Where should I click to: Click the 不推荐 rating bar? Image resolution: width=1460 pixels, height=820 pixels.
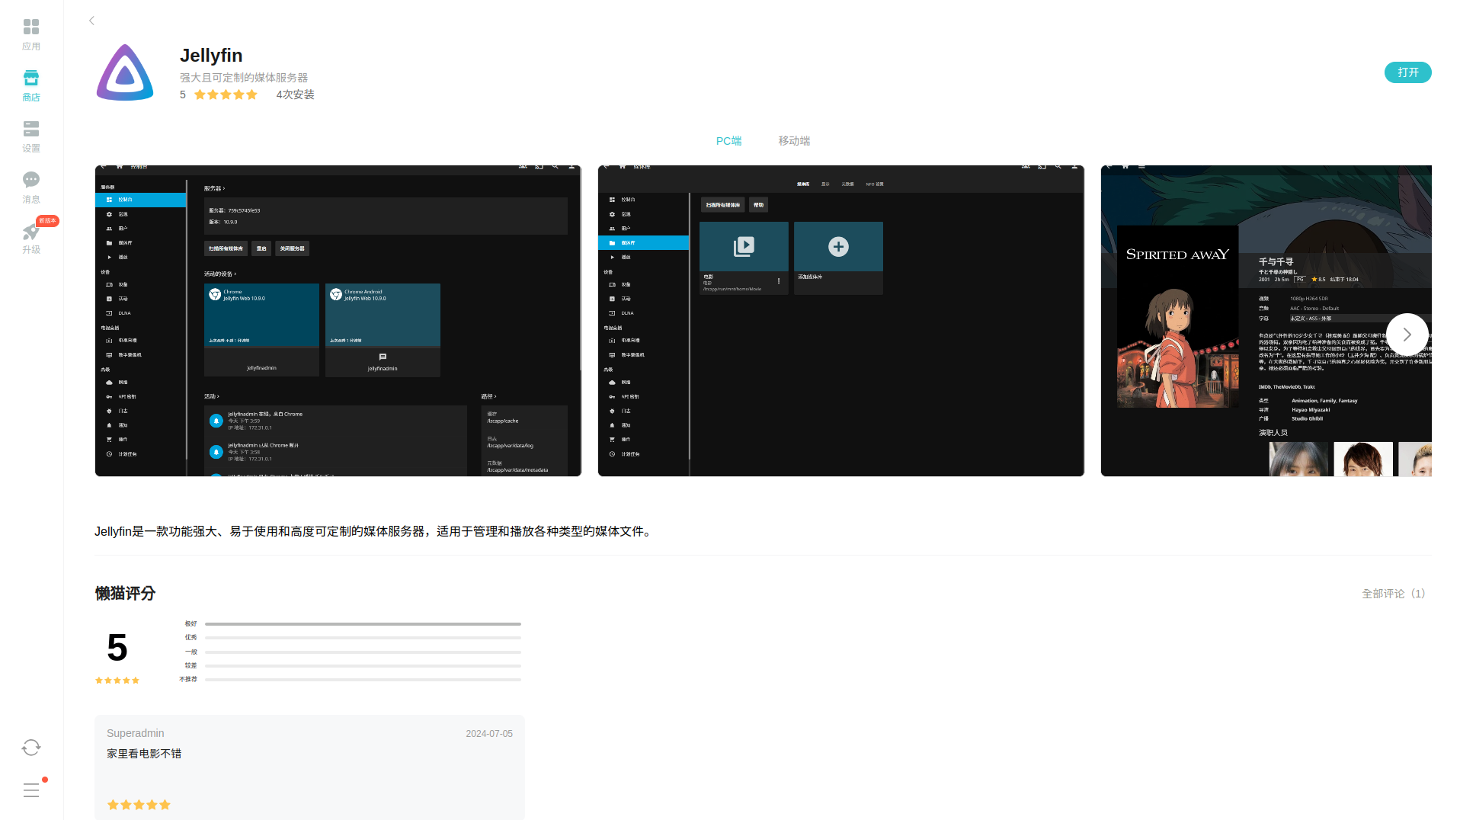pos(363,680)
